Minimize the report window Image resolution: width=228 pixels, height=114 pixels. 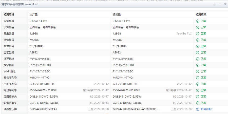click(220, 4)
